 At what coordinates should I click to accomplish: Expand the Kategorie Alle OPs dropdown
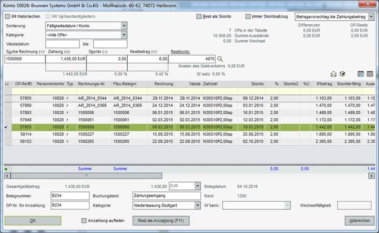tap(124, 35)
